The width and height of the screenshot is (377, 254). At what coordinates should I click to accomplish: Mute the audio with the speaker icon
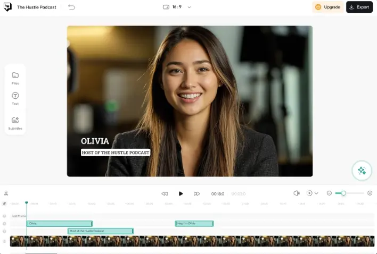click(x=297, y=193)
